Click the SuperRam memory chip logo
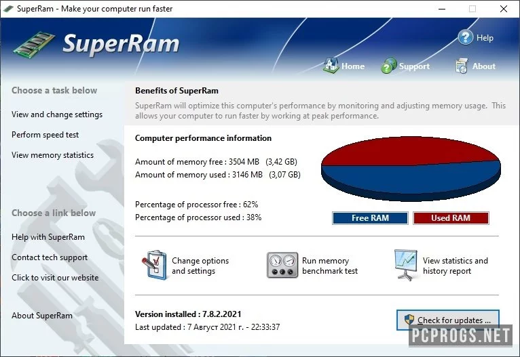Screen dimensions: 520x357 click(34, 44)
